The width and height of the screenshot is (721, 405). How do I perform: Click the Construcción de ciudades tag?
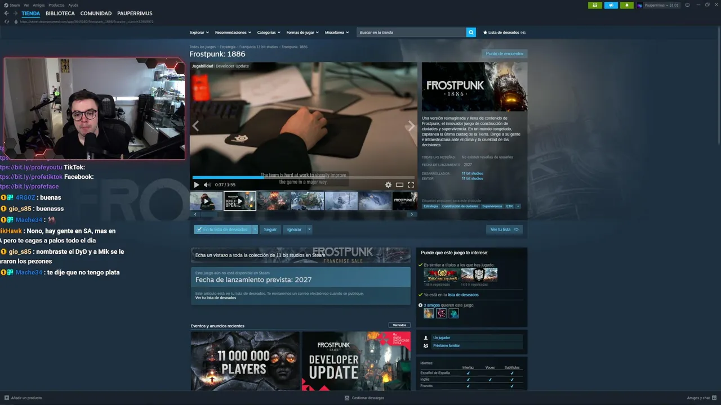coord(460,206)
